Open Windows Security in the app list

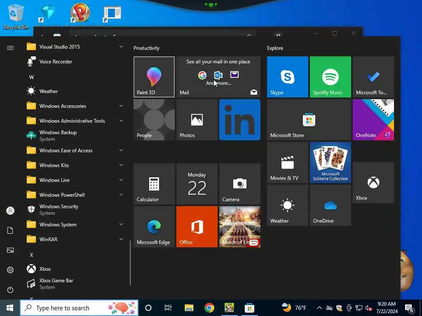point(75,209)
